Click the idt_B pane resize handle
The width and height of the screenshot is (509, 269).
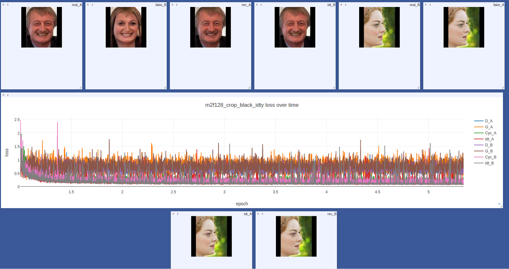(x=334, y=87)
